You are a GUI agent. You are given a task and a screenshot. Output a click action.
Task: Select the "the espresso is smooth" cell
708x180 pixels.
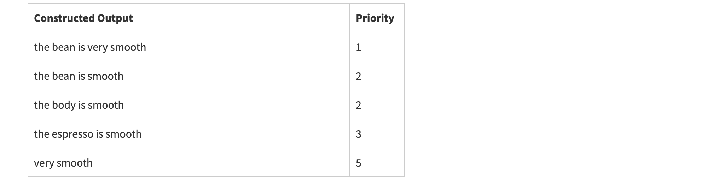click(x=87, y=134)
